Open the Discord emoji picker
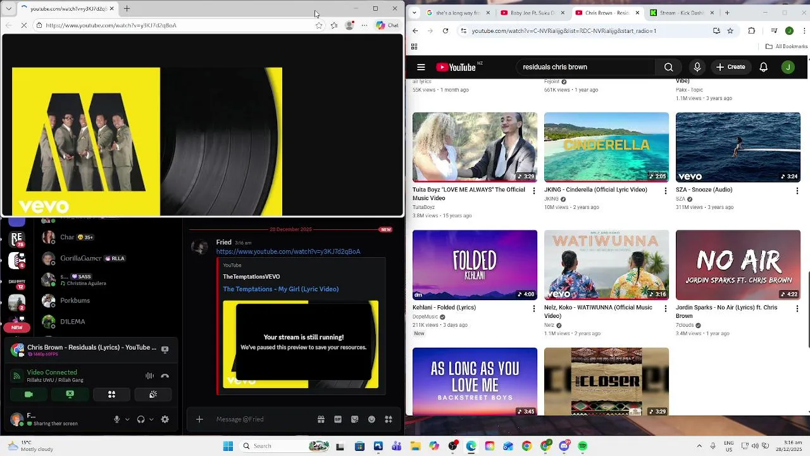Viewport: 810px width, 456px height. pos(371,419)
